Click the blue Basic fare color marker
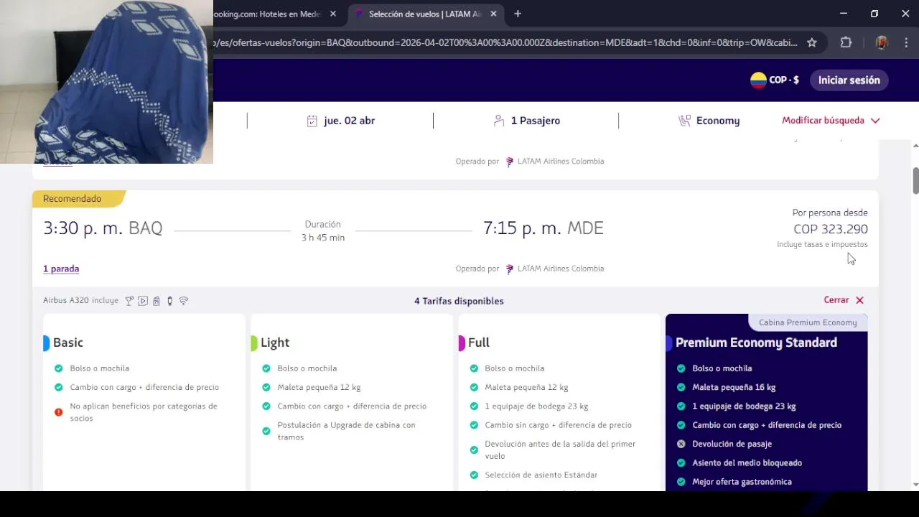Screen dimensions: 919x517 [47, 343]
